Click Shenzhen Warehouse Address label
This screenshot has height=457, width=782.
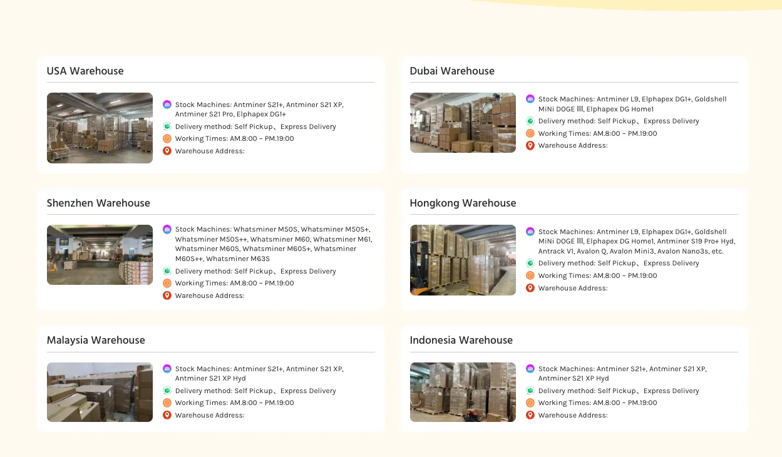point(210,295)
